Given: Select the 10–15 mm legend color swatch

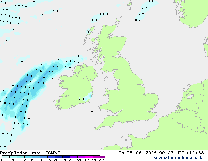Looking at the screenshot, I should [43, 157].
